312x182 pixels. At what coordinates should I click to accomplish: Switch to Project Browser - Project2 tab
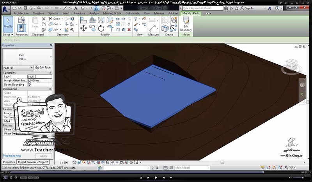pos(33,162)
